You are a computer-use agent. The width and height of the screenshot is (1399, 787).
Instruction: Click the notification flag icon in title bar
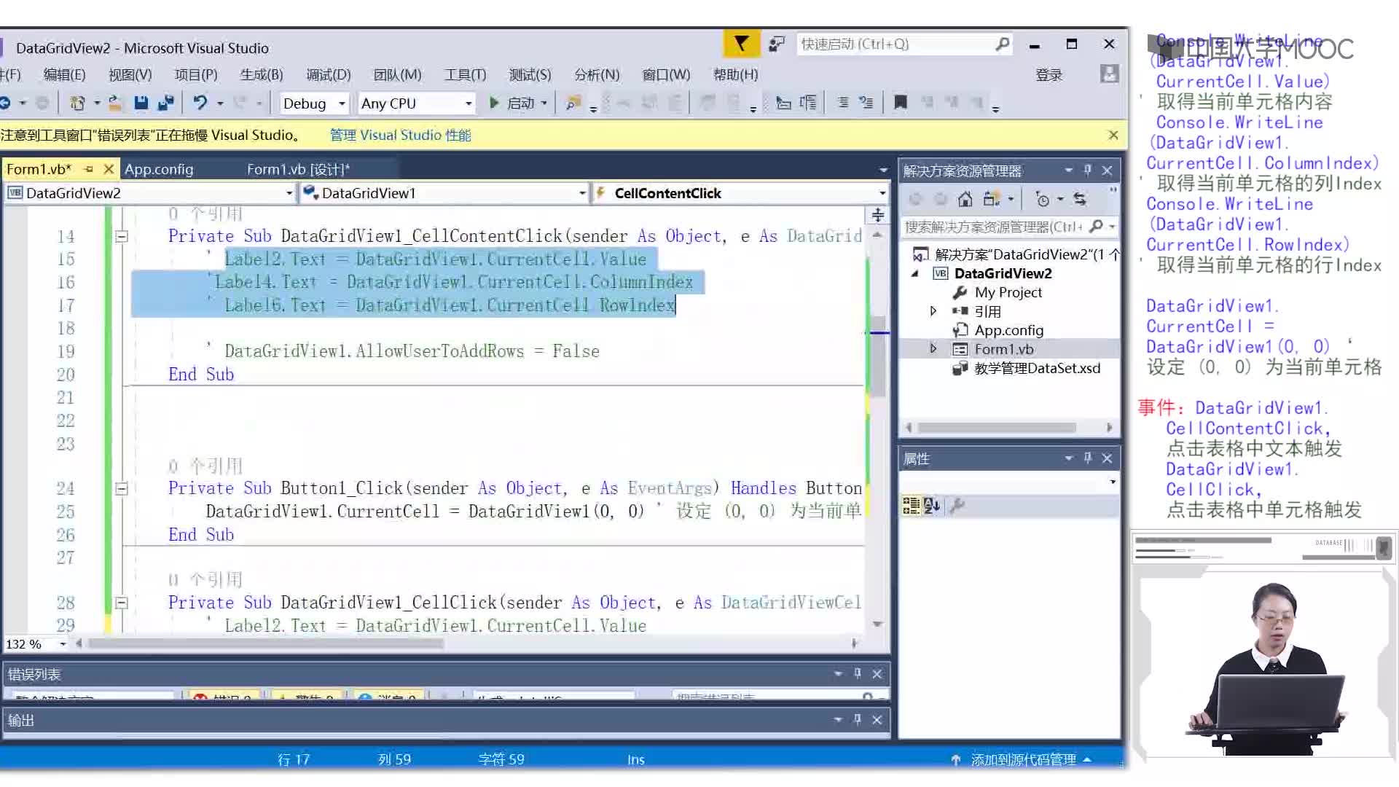(x=741, y=44)
